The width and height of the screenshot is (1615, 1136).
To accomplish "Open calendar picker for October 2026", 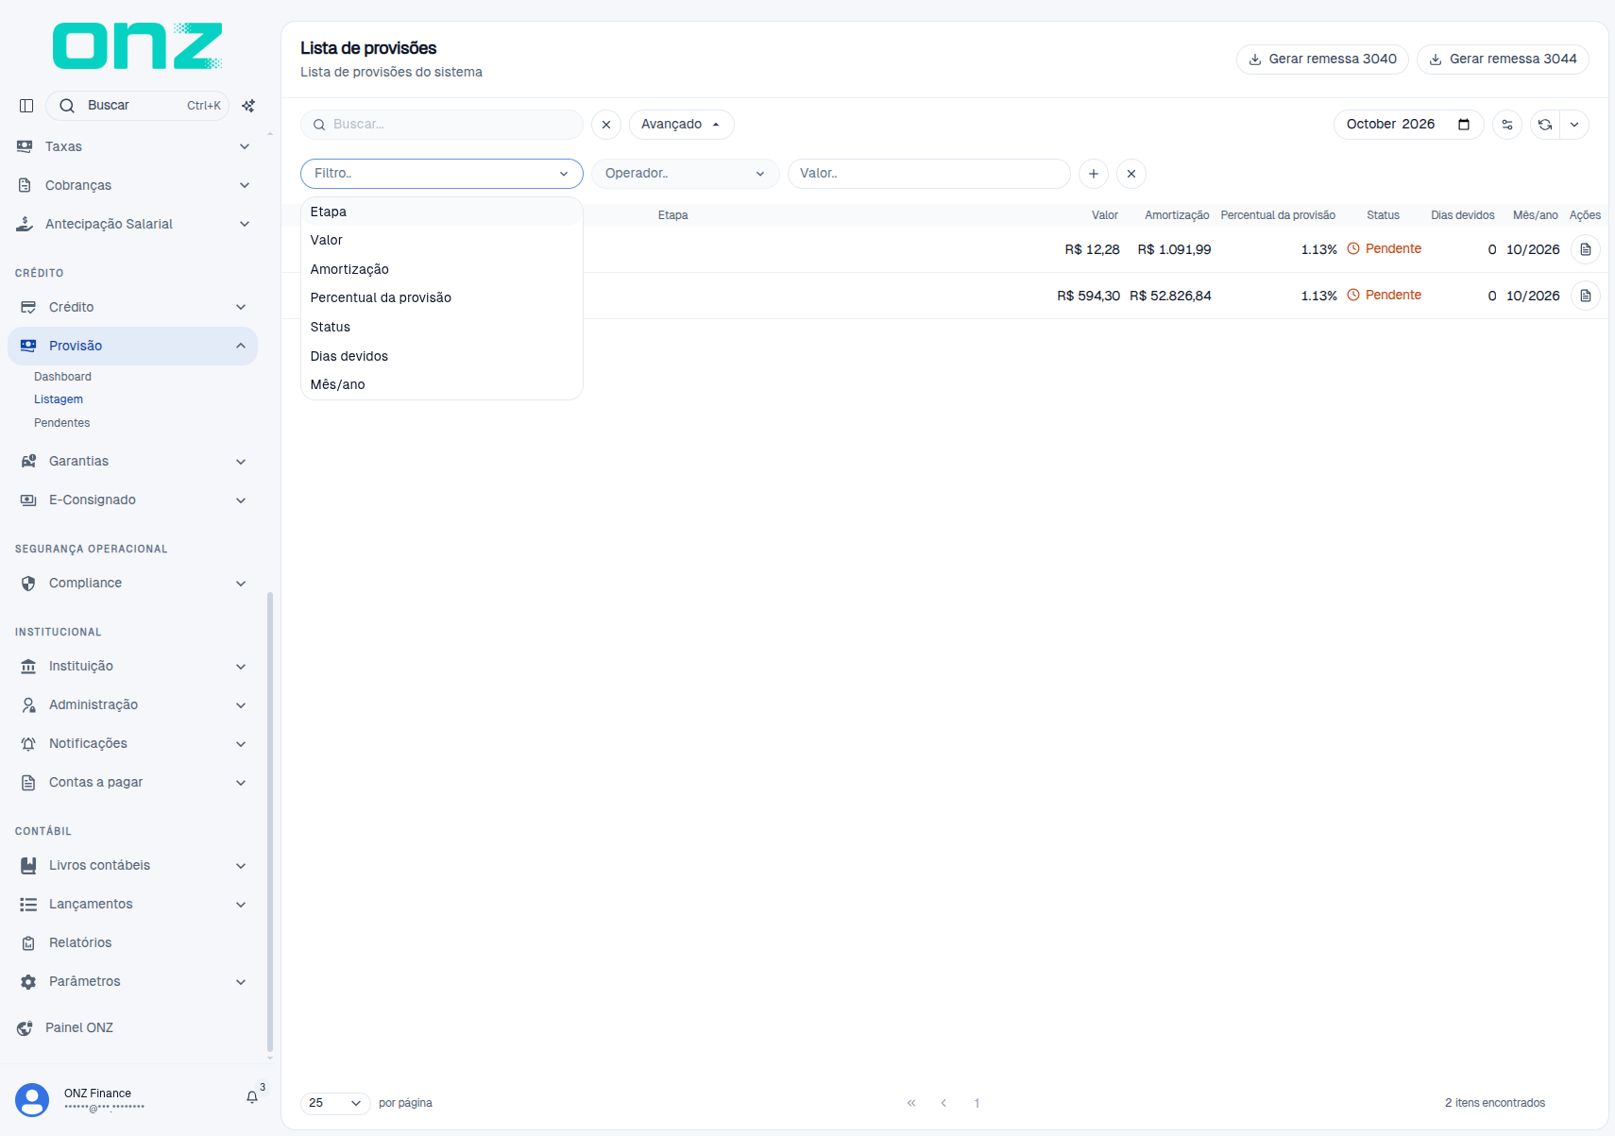I will 1464,125.
